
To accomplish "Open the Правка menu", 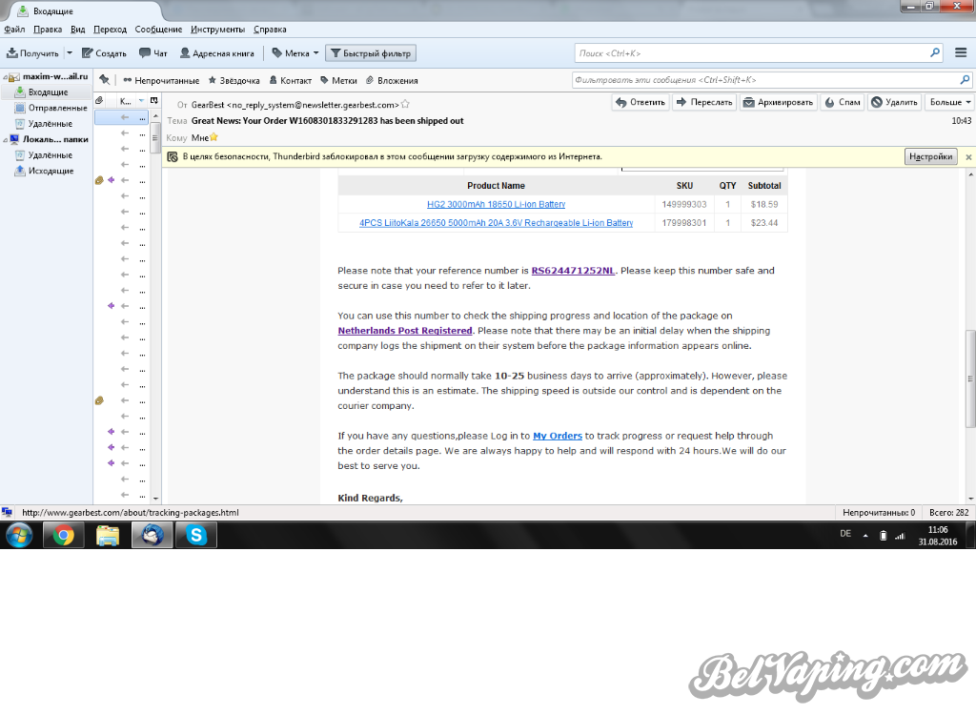I will (x=48, y=30).
